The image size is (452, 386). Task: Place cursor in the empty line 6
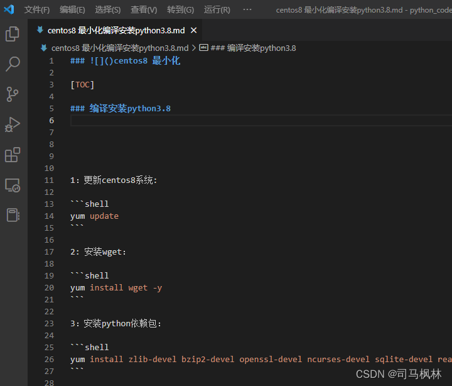click(x=261, y=121)
